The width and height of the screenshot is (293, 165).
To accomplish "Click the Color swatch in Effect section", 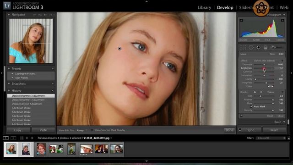I will (271, 87).
